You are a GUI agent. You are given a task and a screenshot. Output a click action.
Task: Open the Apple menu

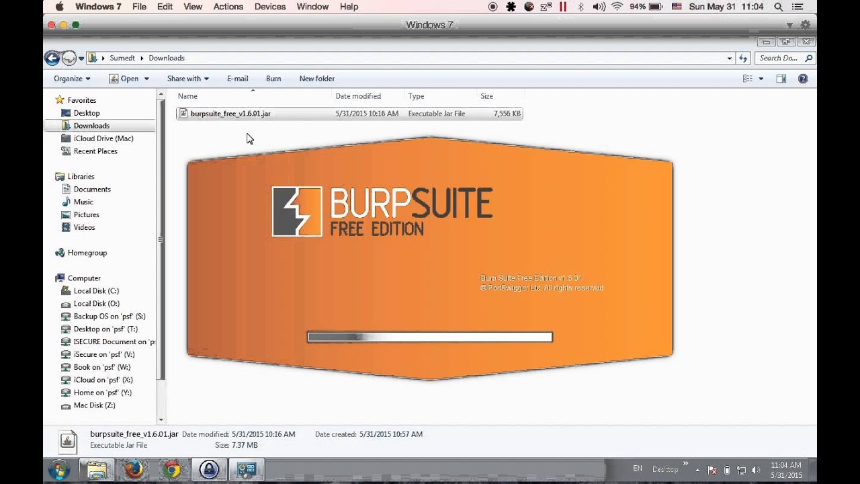tap(59, 7)
